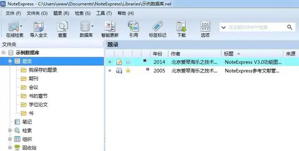The height and width of the screenshot is (151, 299).
Task: Click the folder icon of 期刊
Action: point(24,78)
